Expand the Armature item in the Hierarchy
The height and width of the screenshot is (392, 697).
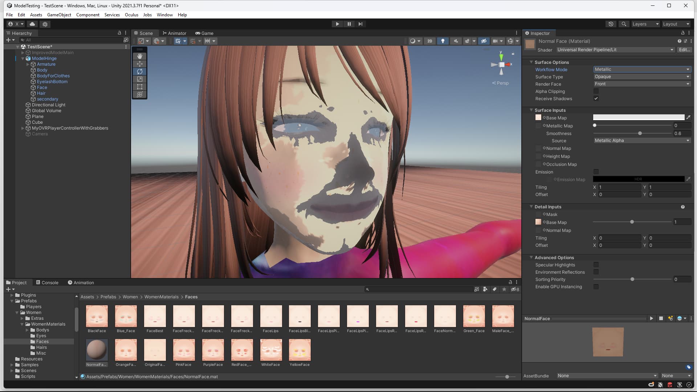pyautogui.click(x=28, y=64)
